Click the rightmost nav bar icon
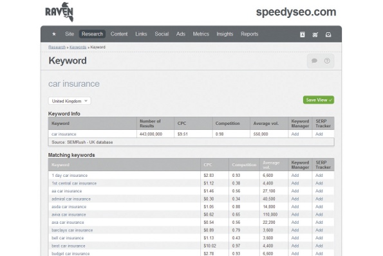Image resolution: width=383 pixels, height=256 pixels. (328, 35)
